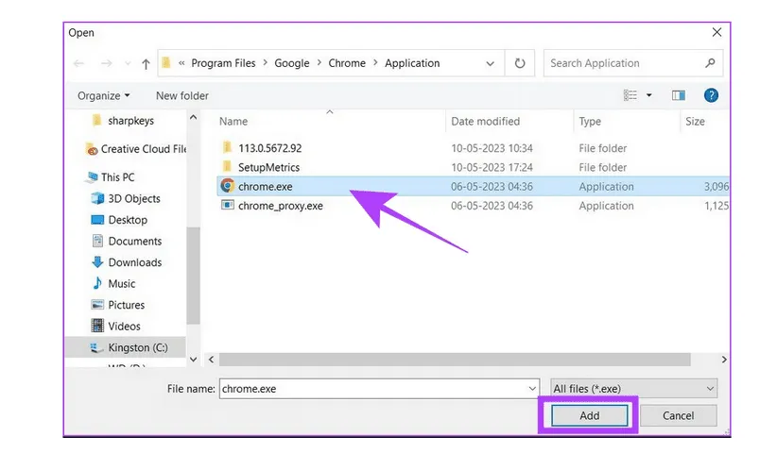Sort by the Date modified column
The width and height of the screenshot is (777, 470).
[x=485, y=121]
